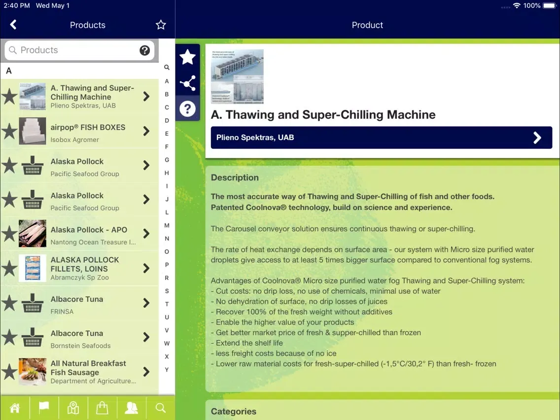Focus the Products search field
560x420 pixels.
[x=80, y=50]
